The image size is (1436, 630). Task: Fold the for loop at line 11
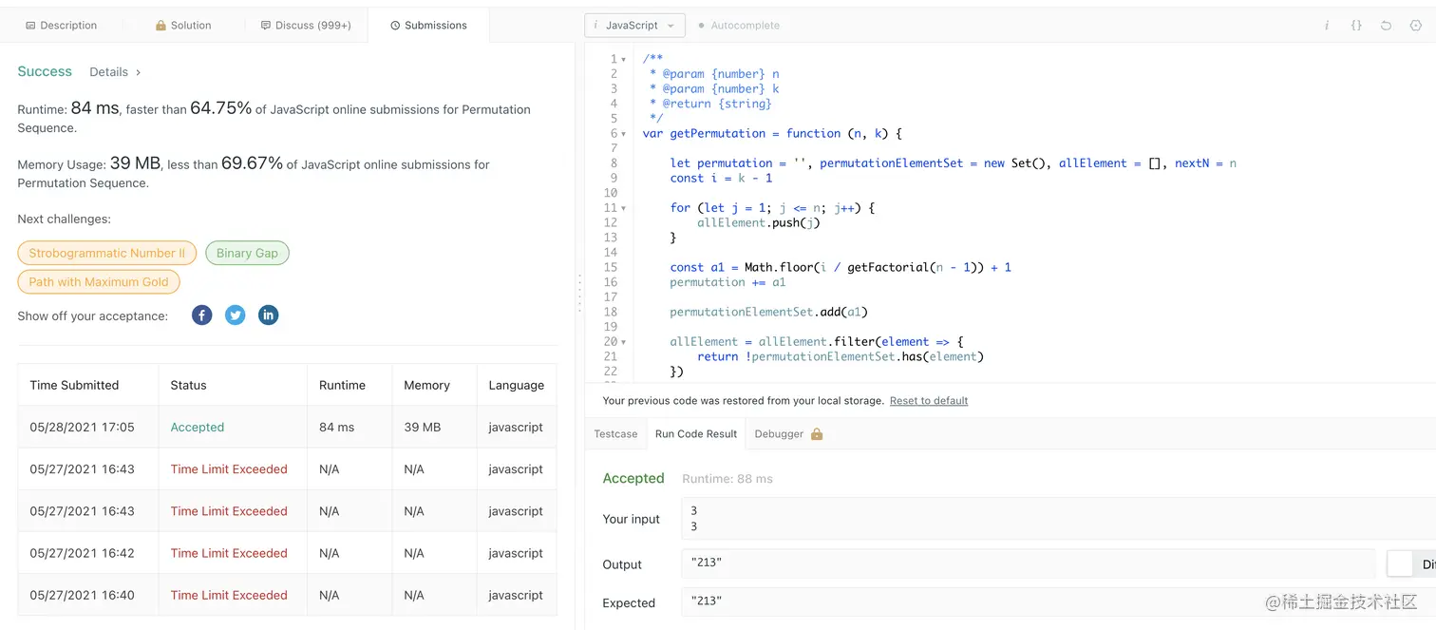[x=624, y=208]
